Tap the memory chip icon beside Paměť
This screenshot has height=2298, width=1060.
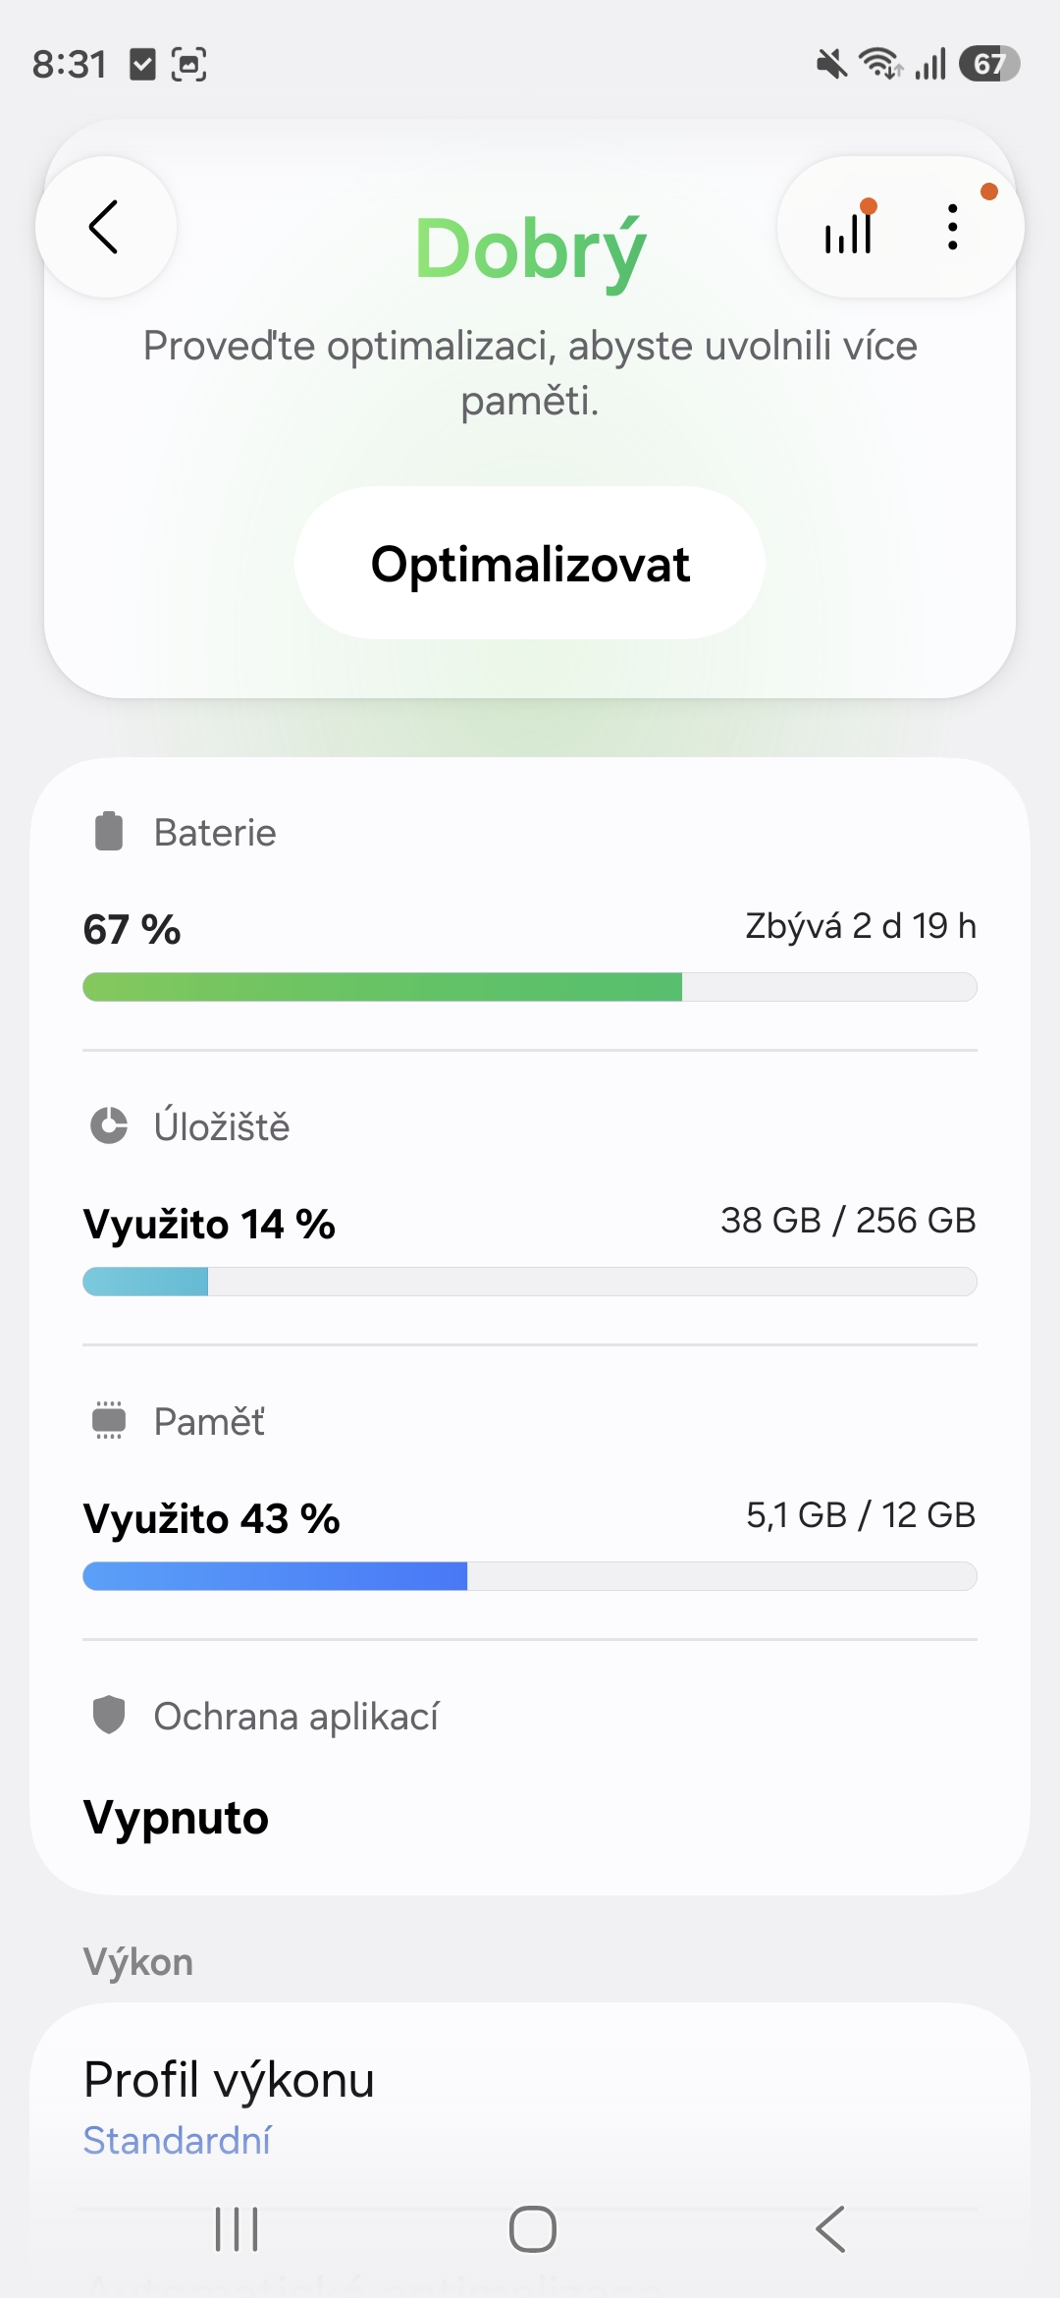click(109, 1420)
